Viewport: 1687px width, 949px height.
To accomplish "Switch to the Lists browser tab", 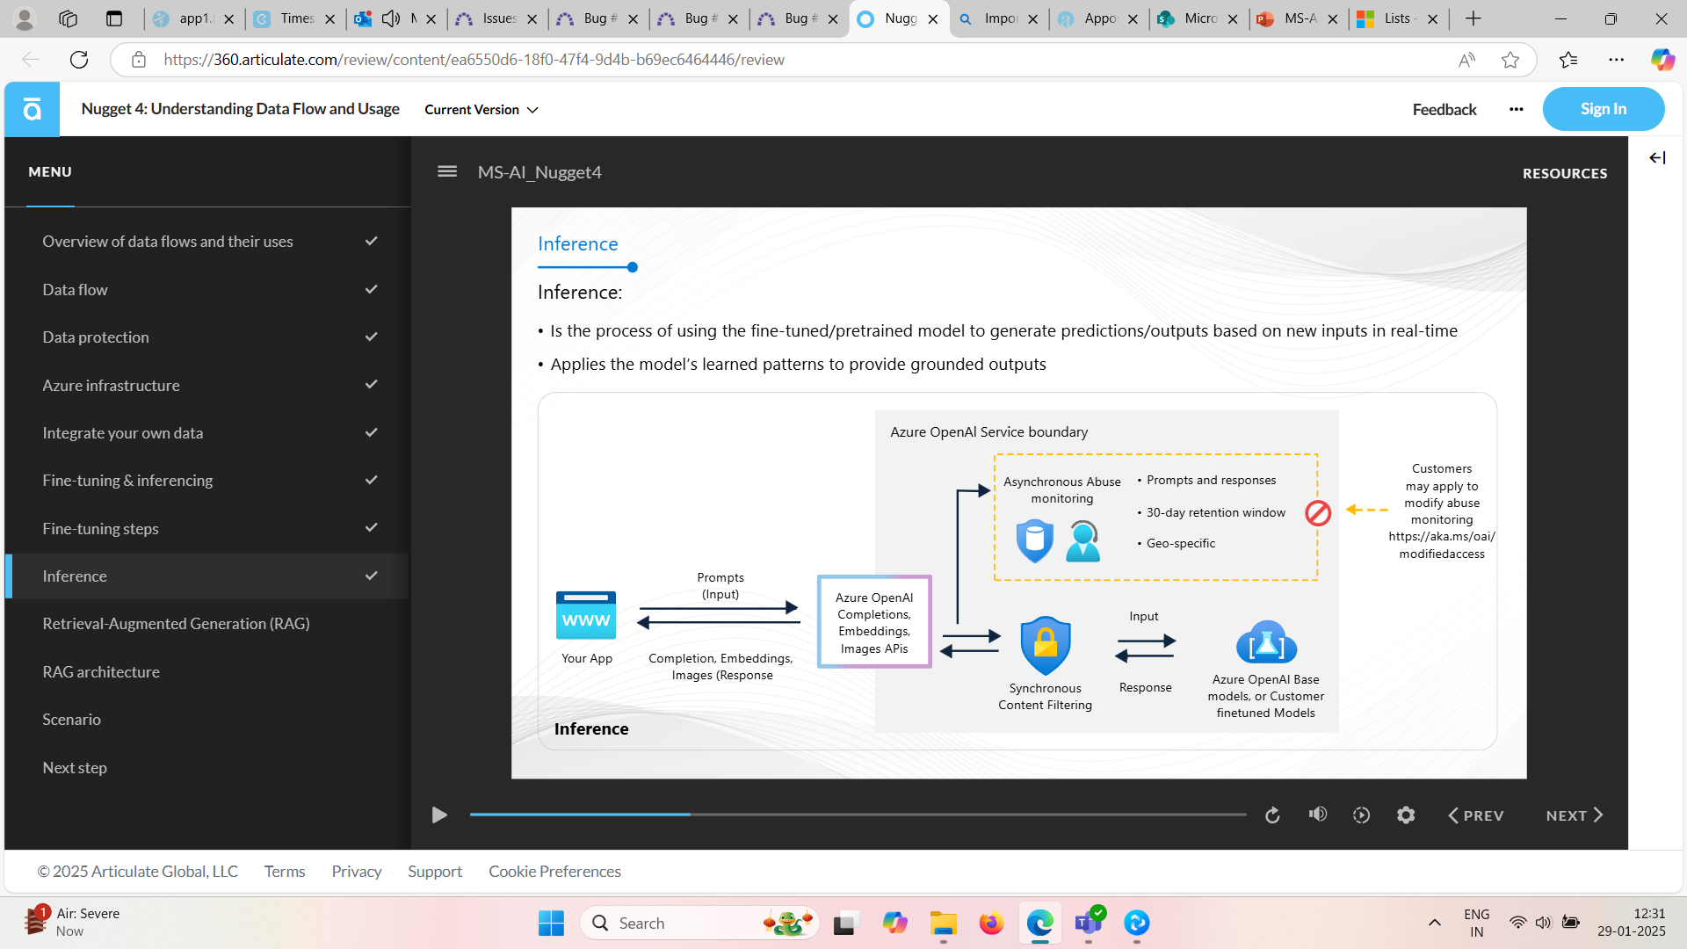I will [x=1397, y=18].
